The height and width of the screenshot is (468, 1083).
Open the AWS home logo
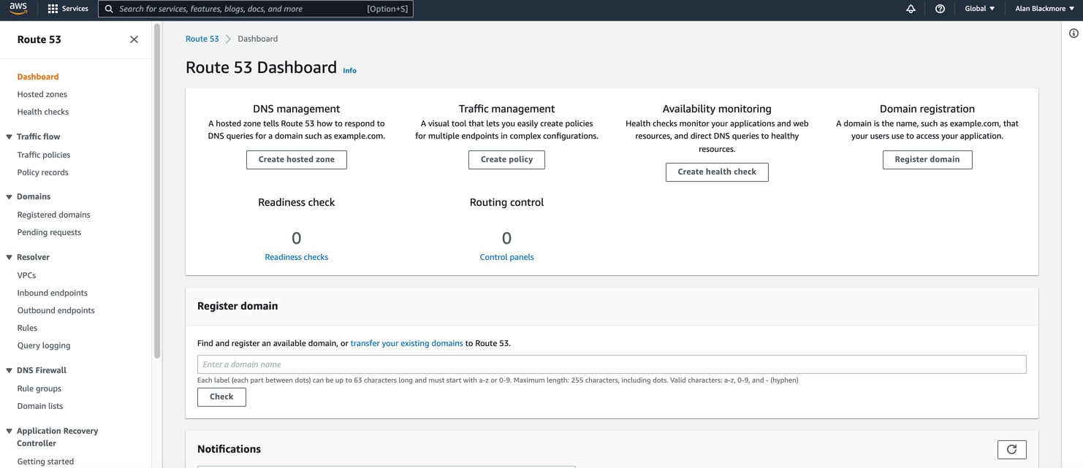(x=18, y=8)
